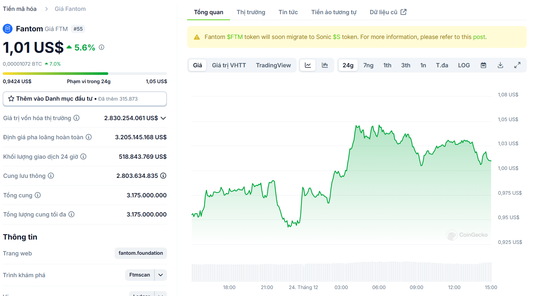The height and width of the screenshot is (296, 535).
Task: Open the calendar date range picker
Action: coord(484,65)
